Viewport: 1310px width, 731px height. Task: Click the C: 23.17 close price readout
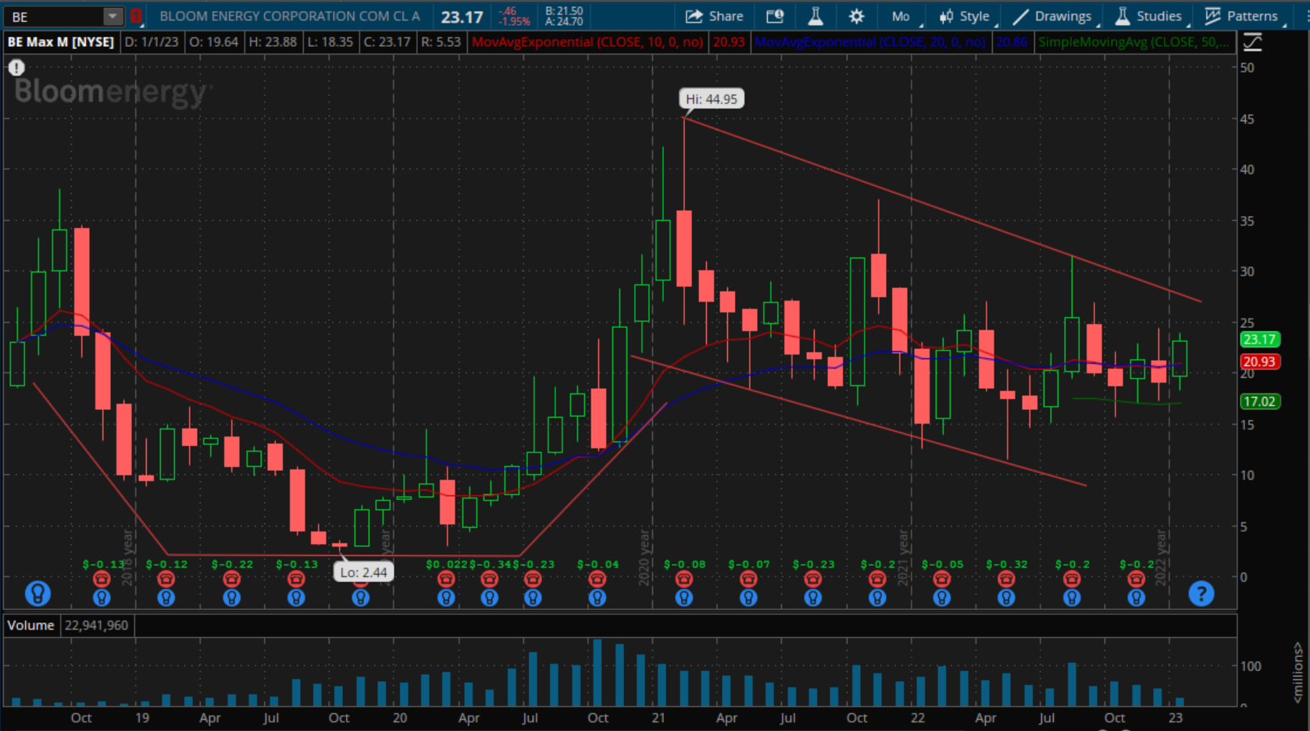pos(387,42)
